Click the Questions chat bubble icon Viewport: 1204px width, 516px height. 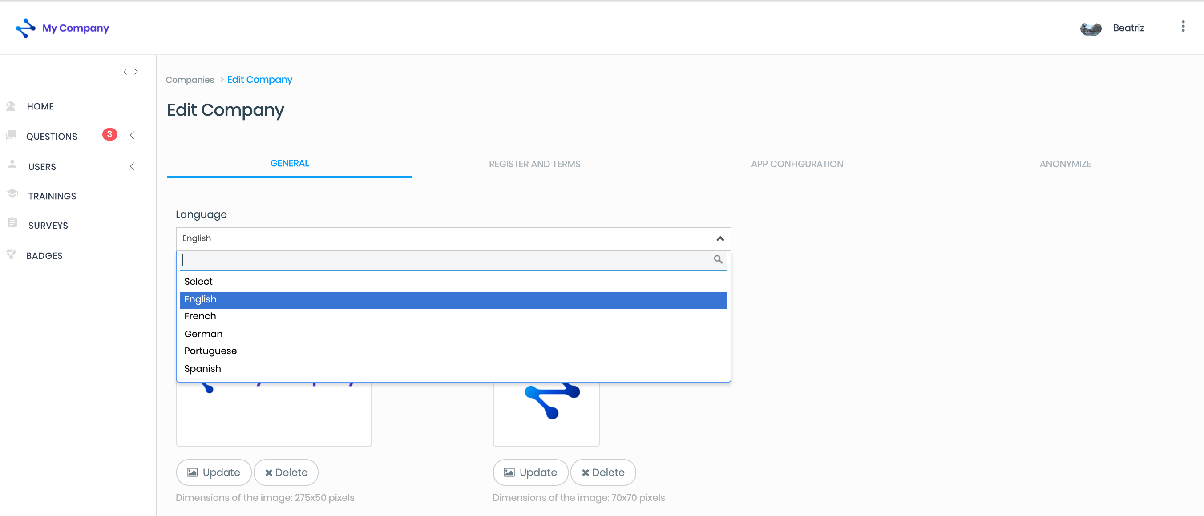[x=11, y=135]
